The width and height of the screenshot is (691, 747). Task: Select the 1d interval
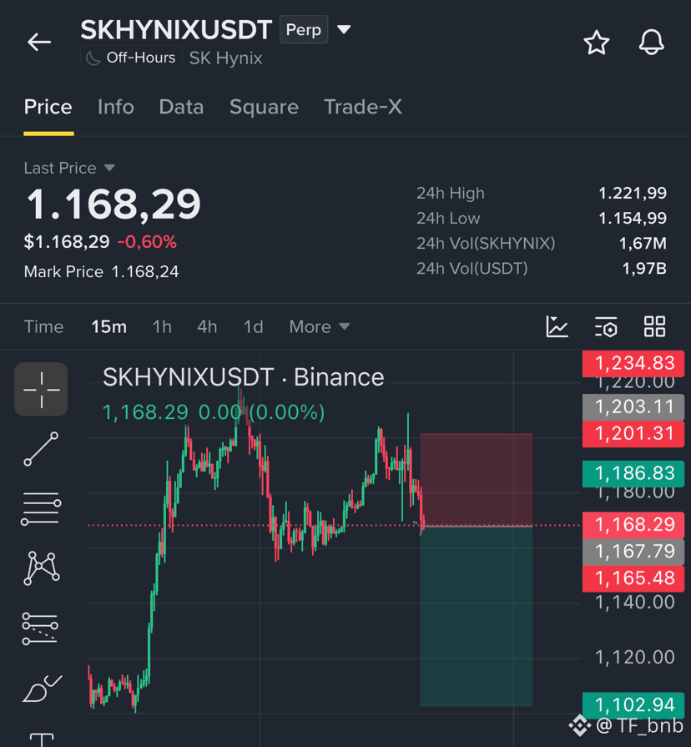(x=254, y=327)
